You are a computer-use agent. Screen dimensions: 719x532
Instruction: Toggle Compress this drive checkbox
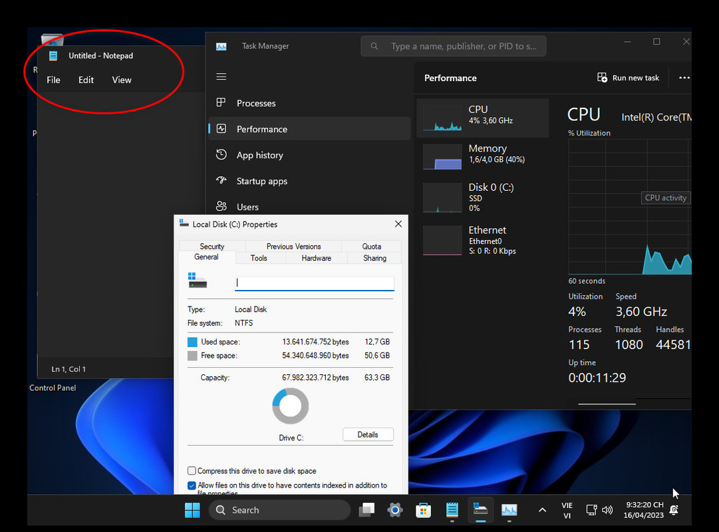tap(192, 471)
